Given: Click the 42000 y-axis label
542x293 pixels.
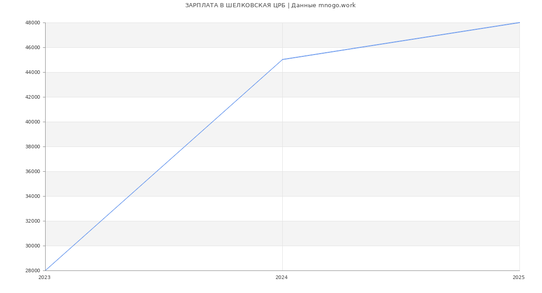Looking at the screenshot, I should coord(33,97).
